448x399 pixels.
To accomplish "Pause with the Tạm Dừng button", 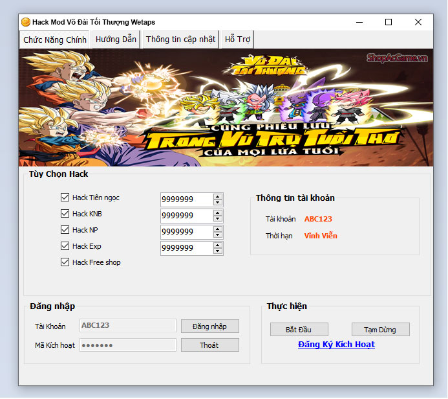I will [x=381, y=330].
